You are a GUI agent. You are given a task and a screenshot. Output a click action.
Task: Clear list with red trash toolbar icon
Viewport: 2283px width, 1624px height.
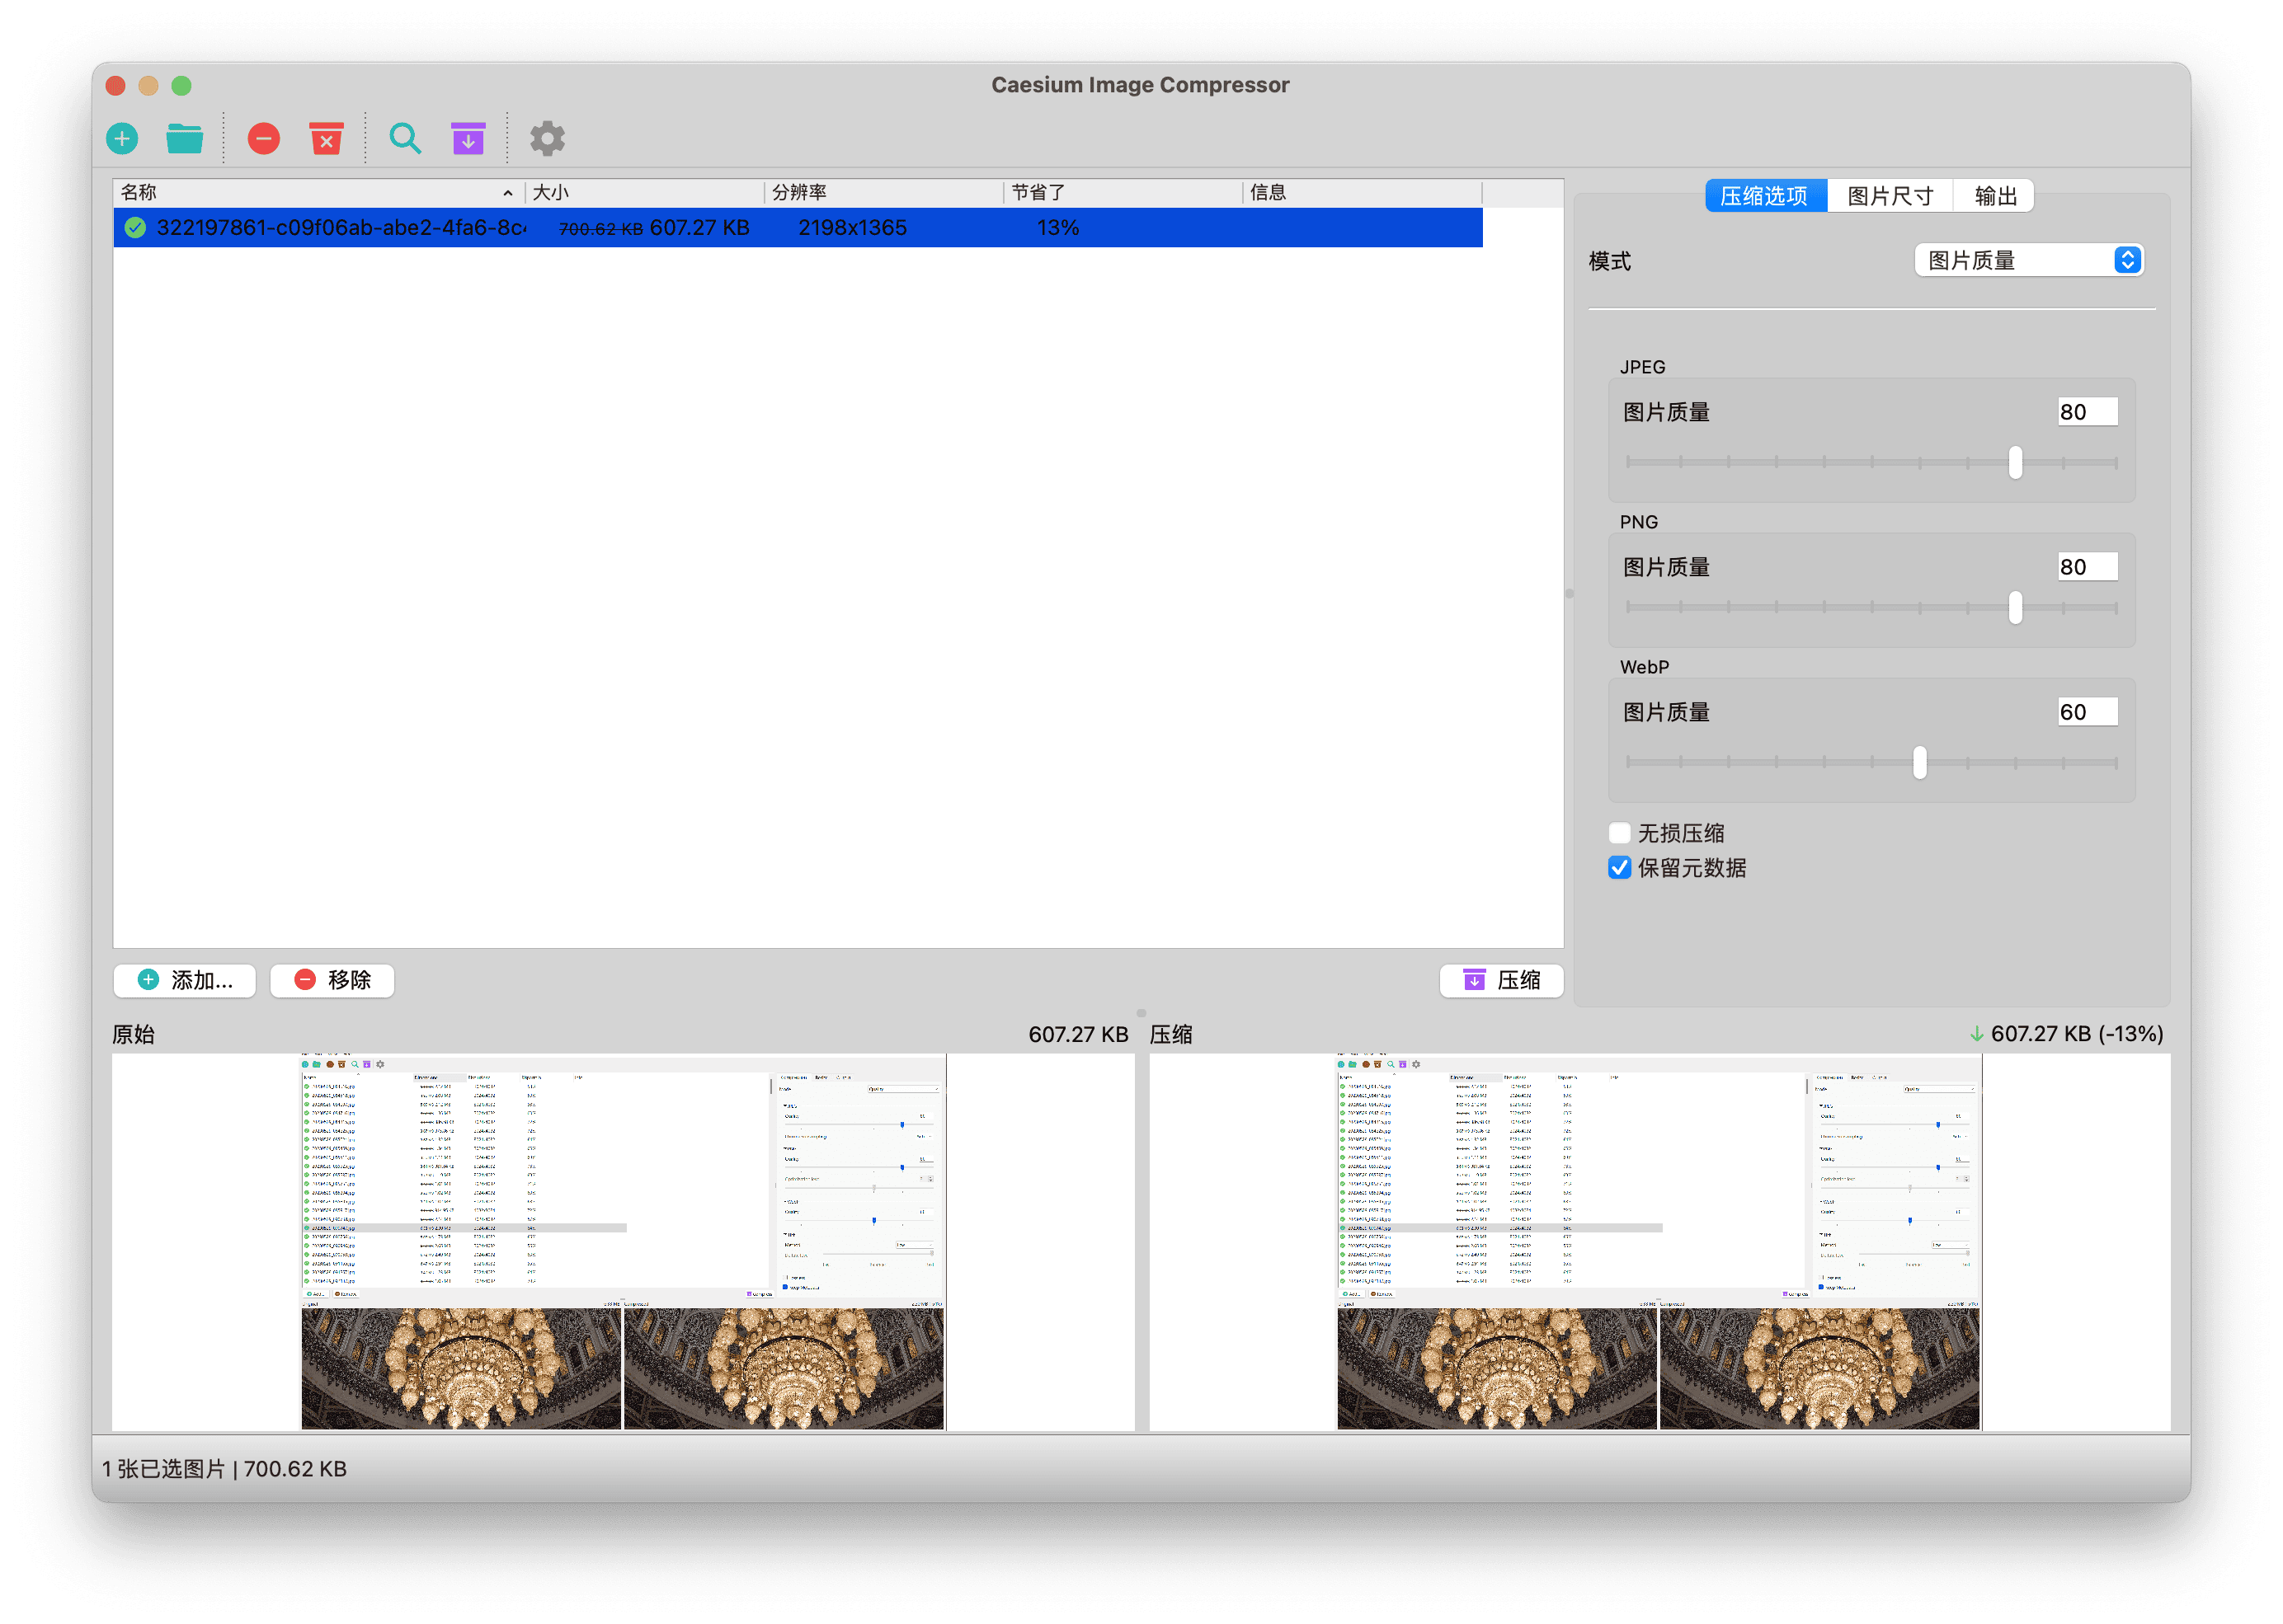[x=326, y=138]
